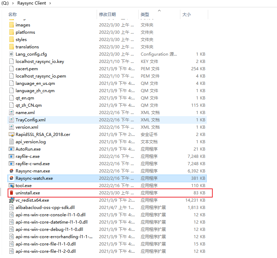The height and width of the screenshot is (258, 277).
Task: Click the Raysync-watch.exe app icon
Action: click(x=11, y=178)
